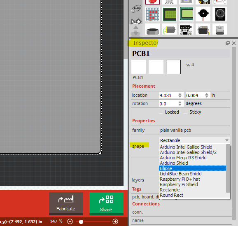238x226 pixels.
Task: Select the loudspeaker part icon
Action: (x=220, y=14)
